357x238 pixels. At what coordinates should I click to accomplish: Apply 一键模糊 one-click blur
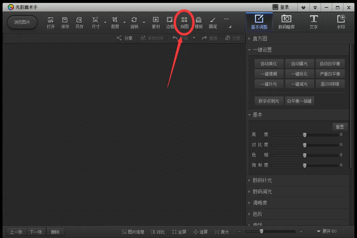pyautogui.click(x=269, y=74)
